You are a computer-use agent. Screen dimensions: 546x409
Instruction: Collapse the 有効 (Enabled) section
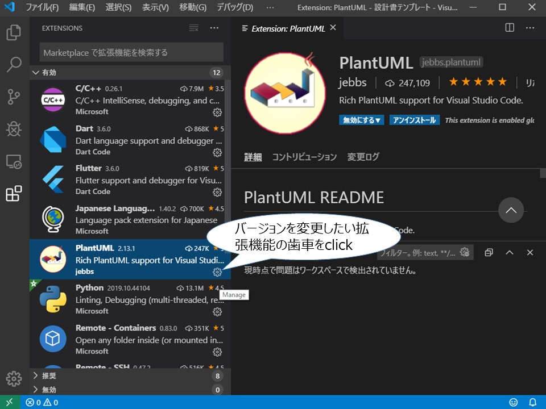130,72
